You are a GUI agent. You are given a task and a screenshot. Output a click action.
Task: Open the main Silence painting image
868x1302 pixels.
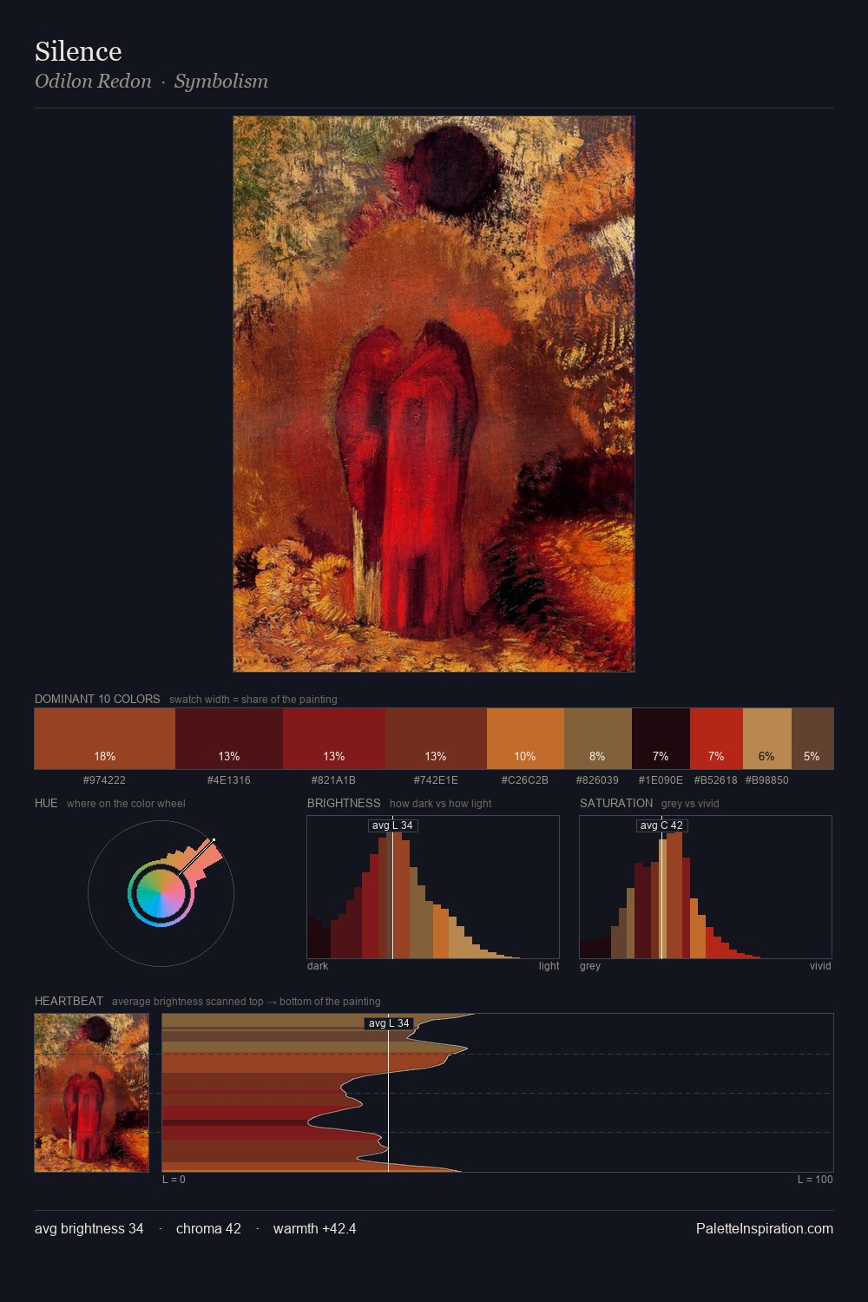pyautogui.click(x=434, y=394)
